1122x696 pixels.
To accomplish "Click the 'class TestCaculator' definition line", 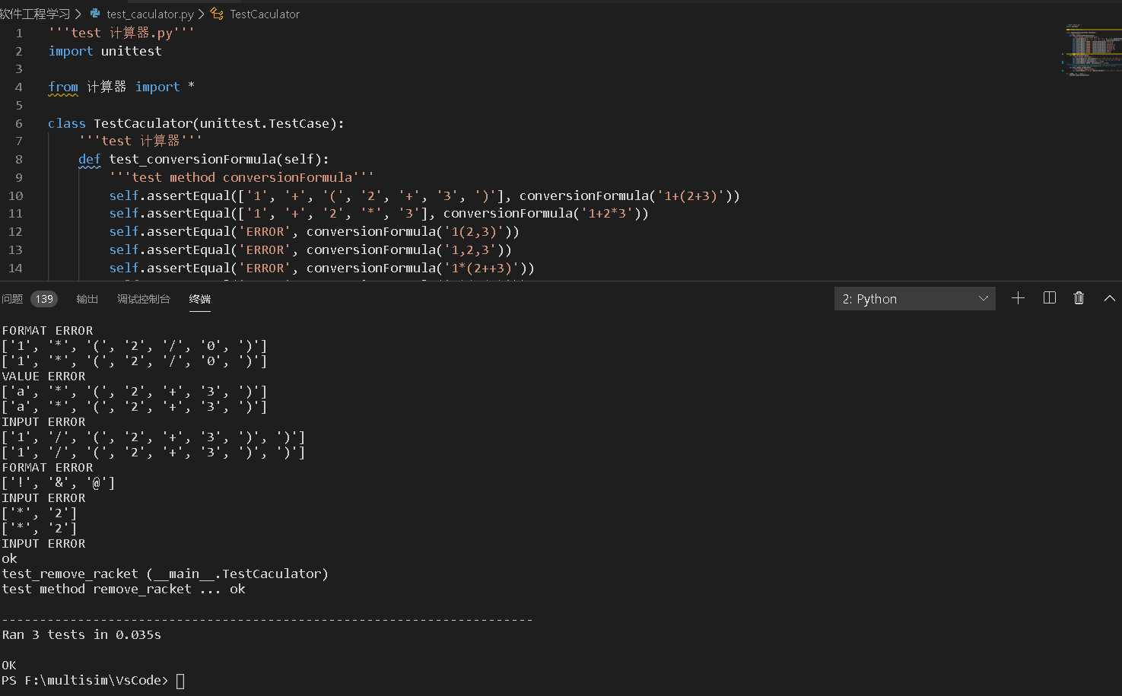I will point(196,123).
